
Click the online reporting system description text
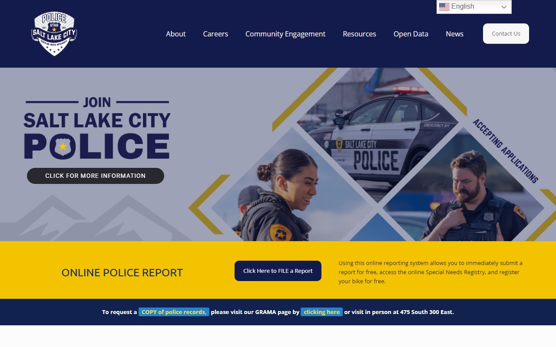(430, 272)
